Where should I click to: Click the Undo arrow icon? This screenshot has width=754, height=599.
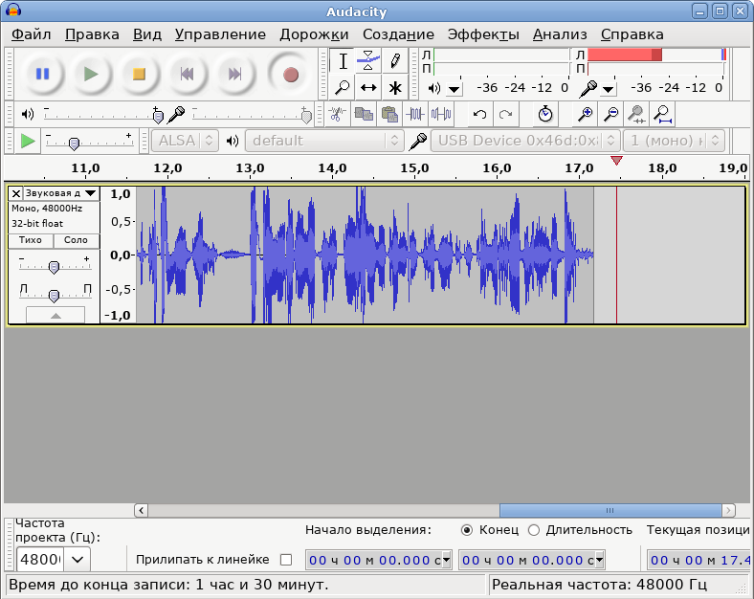pos(479,115)
